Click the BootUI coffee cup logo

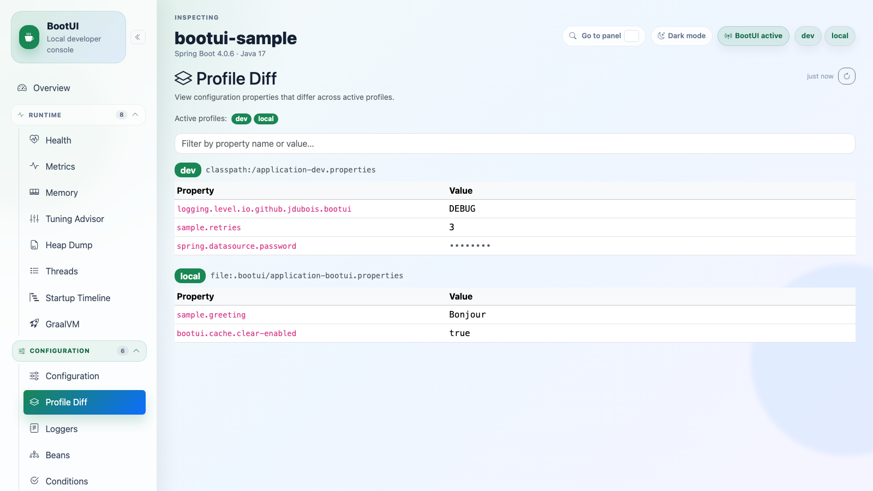point(29,37)
